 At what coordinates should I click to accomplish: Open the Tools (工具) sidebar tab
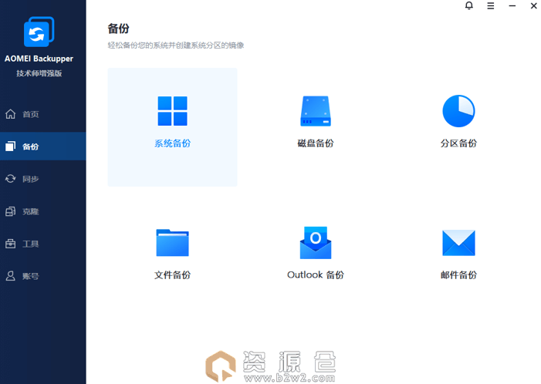31,244
